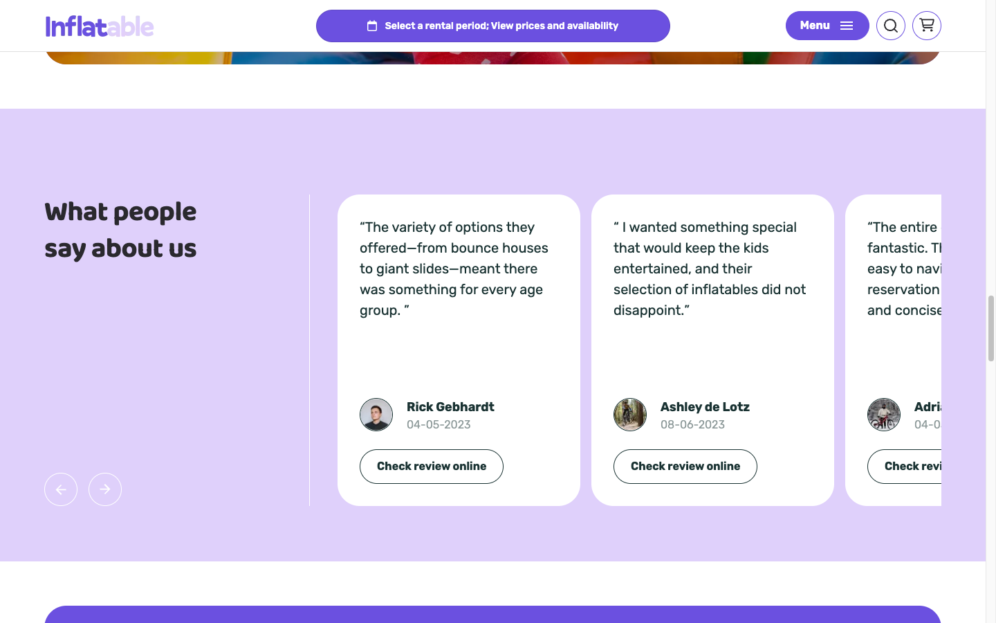Click the page vertical scrollbar thumb
The height and width of the screenshot is (623, 996).
point(991,328)
